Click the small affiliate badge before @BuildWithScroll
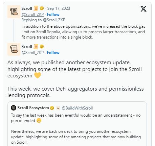Viewport: 155px width, 146px height. click(x=58, y=108)
